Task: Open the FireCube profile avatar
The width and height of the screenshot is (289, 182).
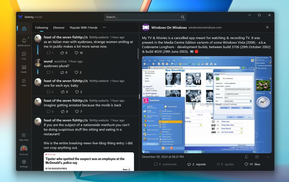Action: [24, 149]
